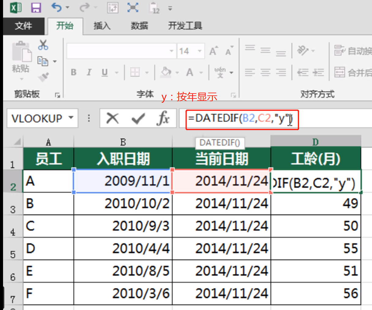This screenshot has width=372, height=310.
Task: Click the wén phonetic guide icon
Action: tap(220, 72)
